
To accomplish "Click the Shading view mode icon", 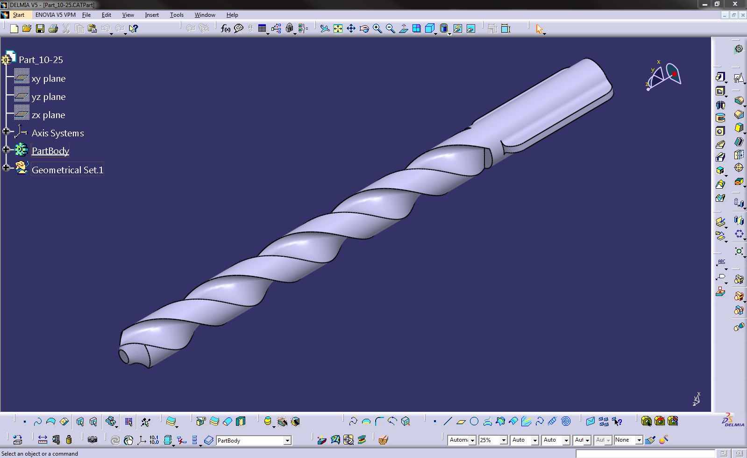I will pyautogui.click(x=443, y=29).
